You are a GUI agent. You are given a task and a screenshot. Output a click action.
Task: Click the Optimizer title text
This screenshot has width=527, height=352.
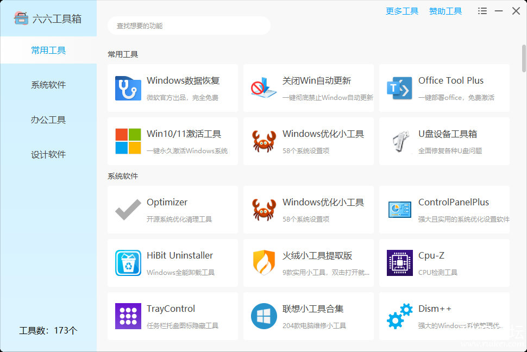(167, 203)
